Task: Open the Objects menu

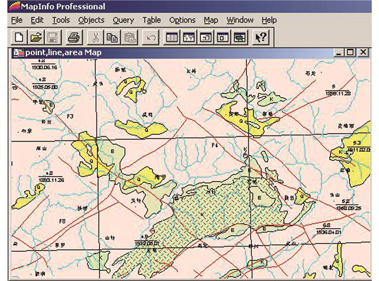Action: [91, 20]
